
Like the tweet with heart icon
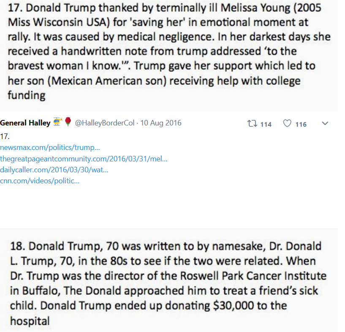(x=287, y=123)
